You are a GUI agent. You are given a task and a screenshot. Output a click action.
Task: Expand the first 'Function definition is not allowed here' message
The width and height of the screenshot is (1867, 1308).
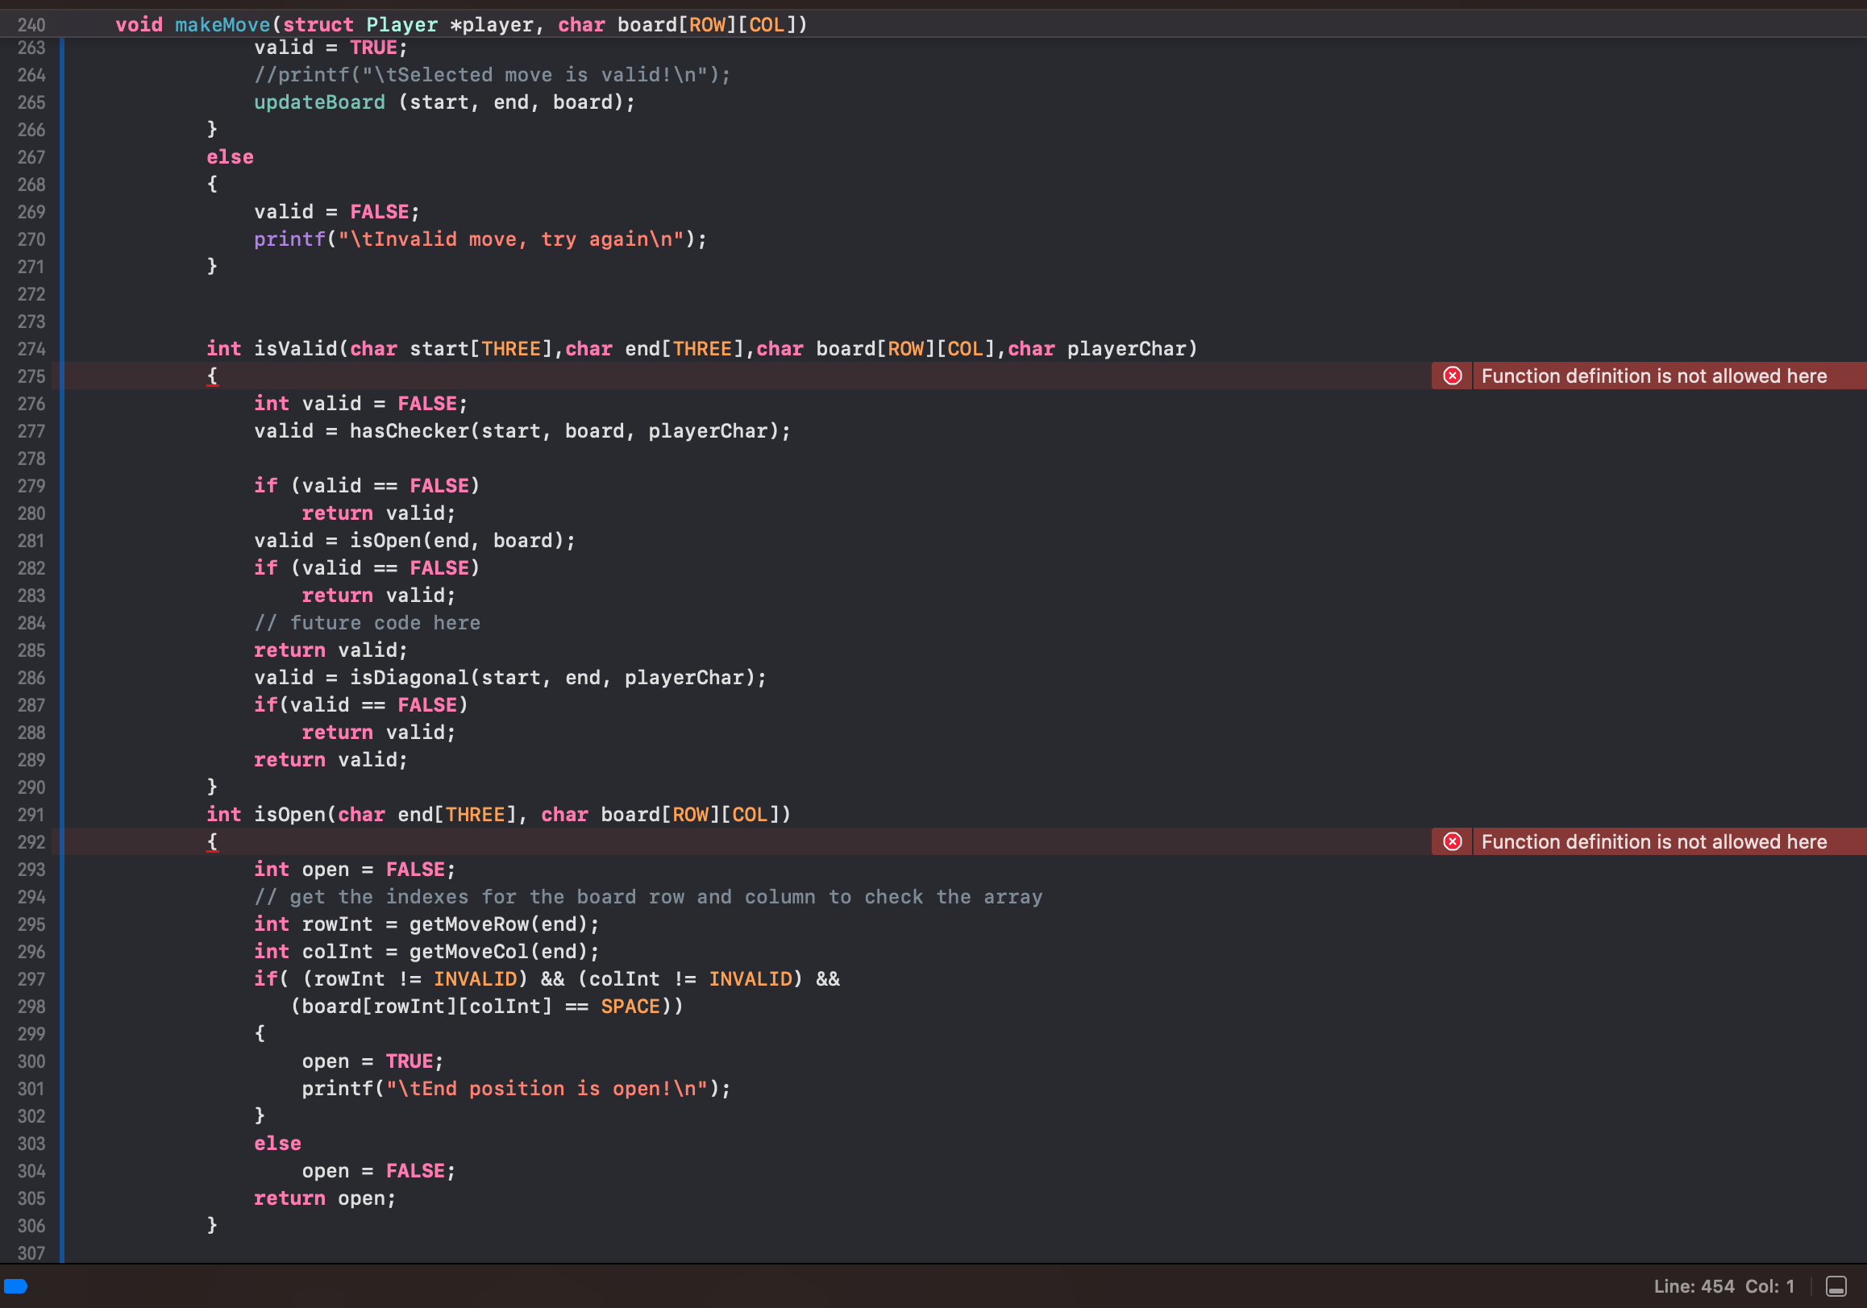point(1653,376)
